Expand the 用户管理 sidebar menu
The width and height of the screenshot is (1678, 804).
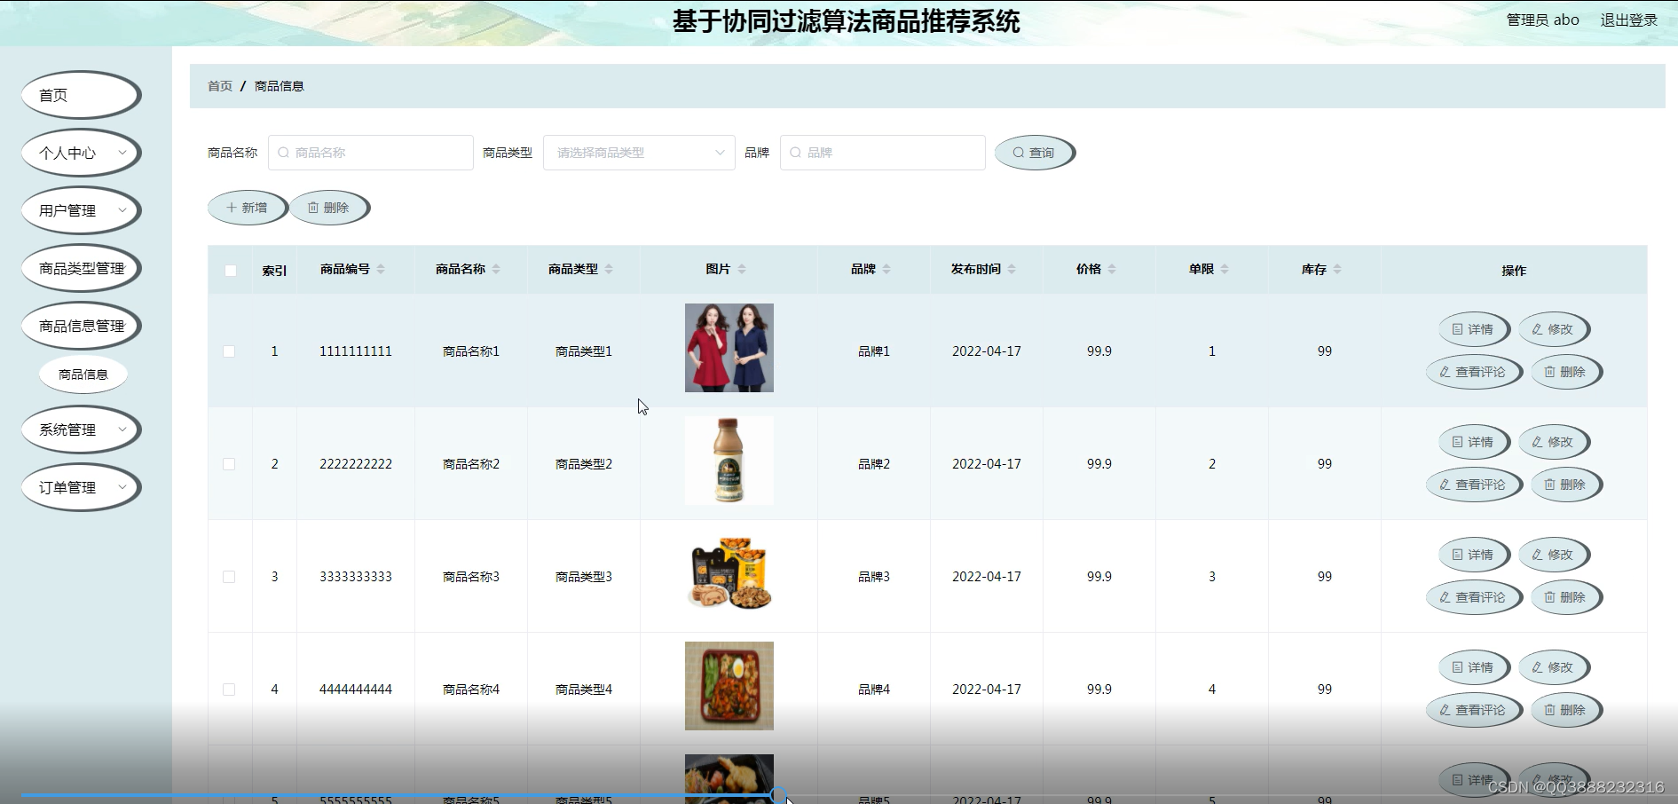81,210
